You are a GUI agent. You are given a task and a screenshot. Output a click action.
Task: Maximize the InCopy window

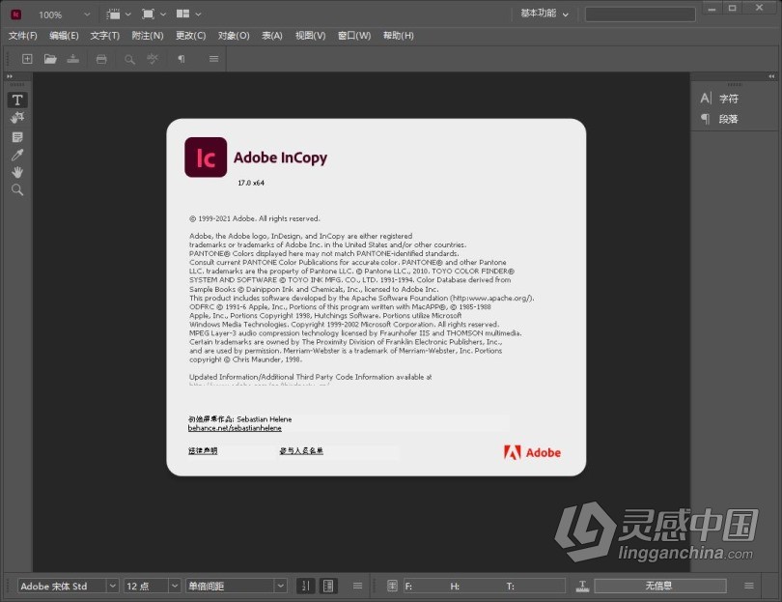pos(732,8)
